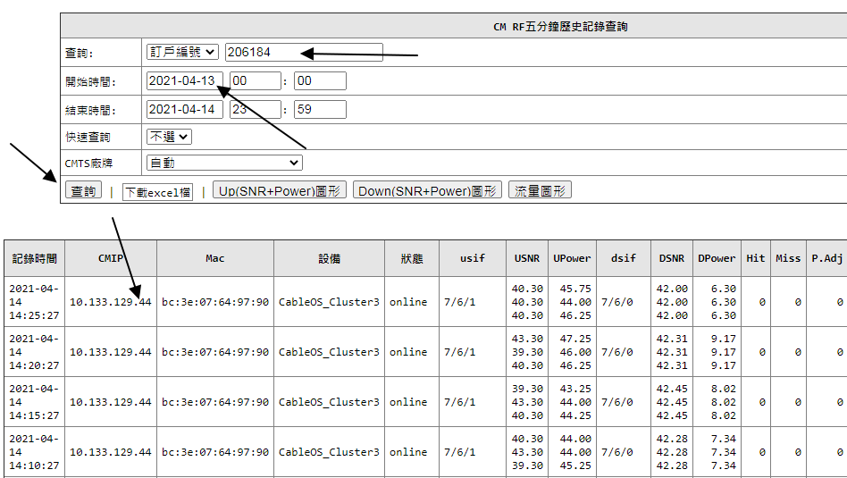Click the subscriber number field 206184

tap(304, 52)
